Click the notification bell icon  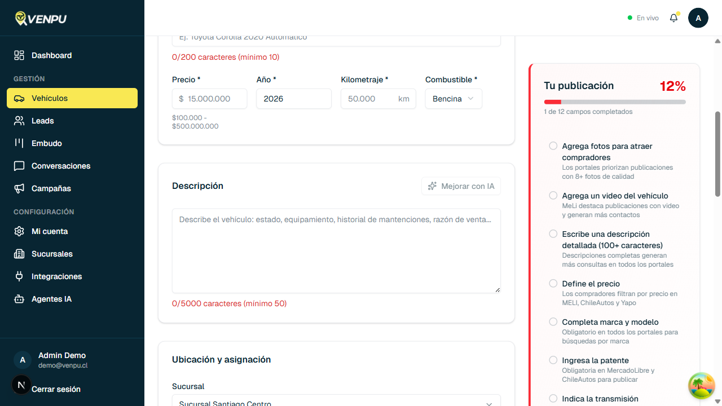(x=673, y=18)
